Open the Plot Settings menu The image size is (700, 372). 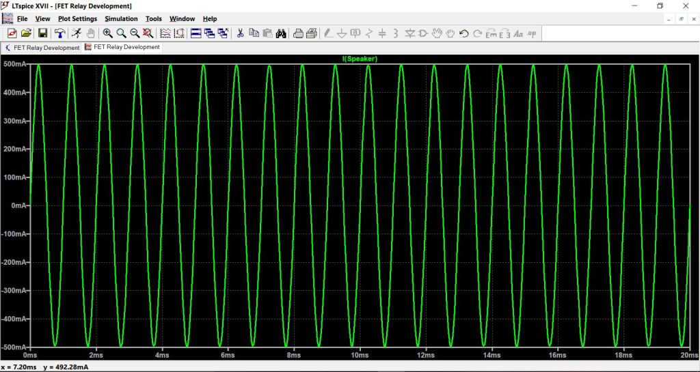[x=78, y=18]
